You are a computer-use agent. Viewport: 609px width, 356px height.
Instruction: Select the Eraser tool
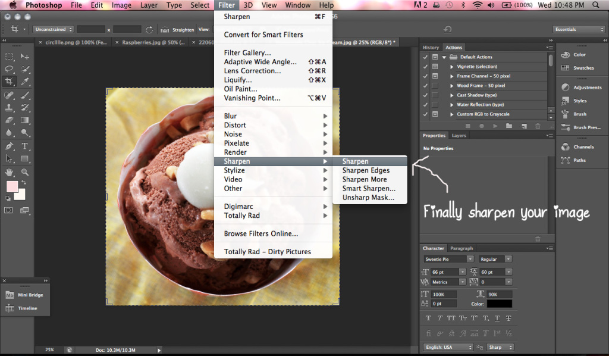(10, 120)
